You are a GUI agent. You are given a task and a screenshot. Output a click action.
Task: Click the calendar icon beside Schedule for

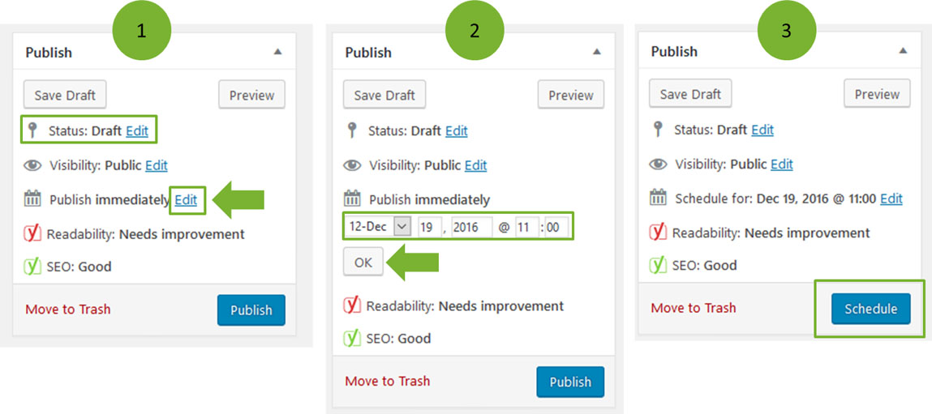point(658,198)
